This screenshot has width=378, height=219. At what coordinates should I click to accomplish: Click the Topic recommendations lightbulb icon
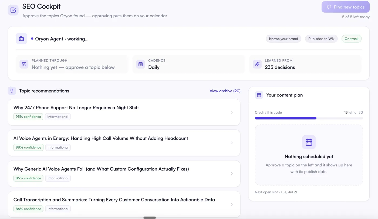(x=12, y=91)
